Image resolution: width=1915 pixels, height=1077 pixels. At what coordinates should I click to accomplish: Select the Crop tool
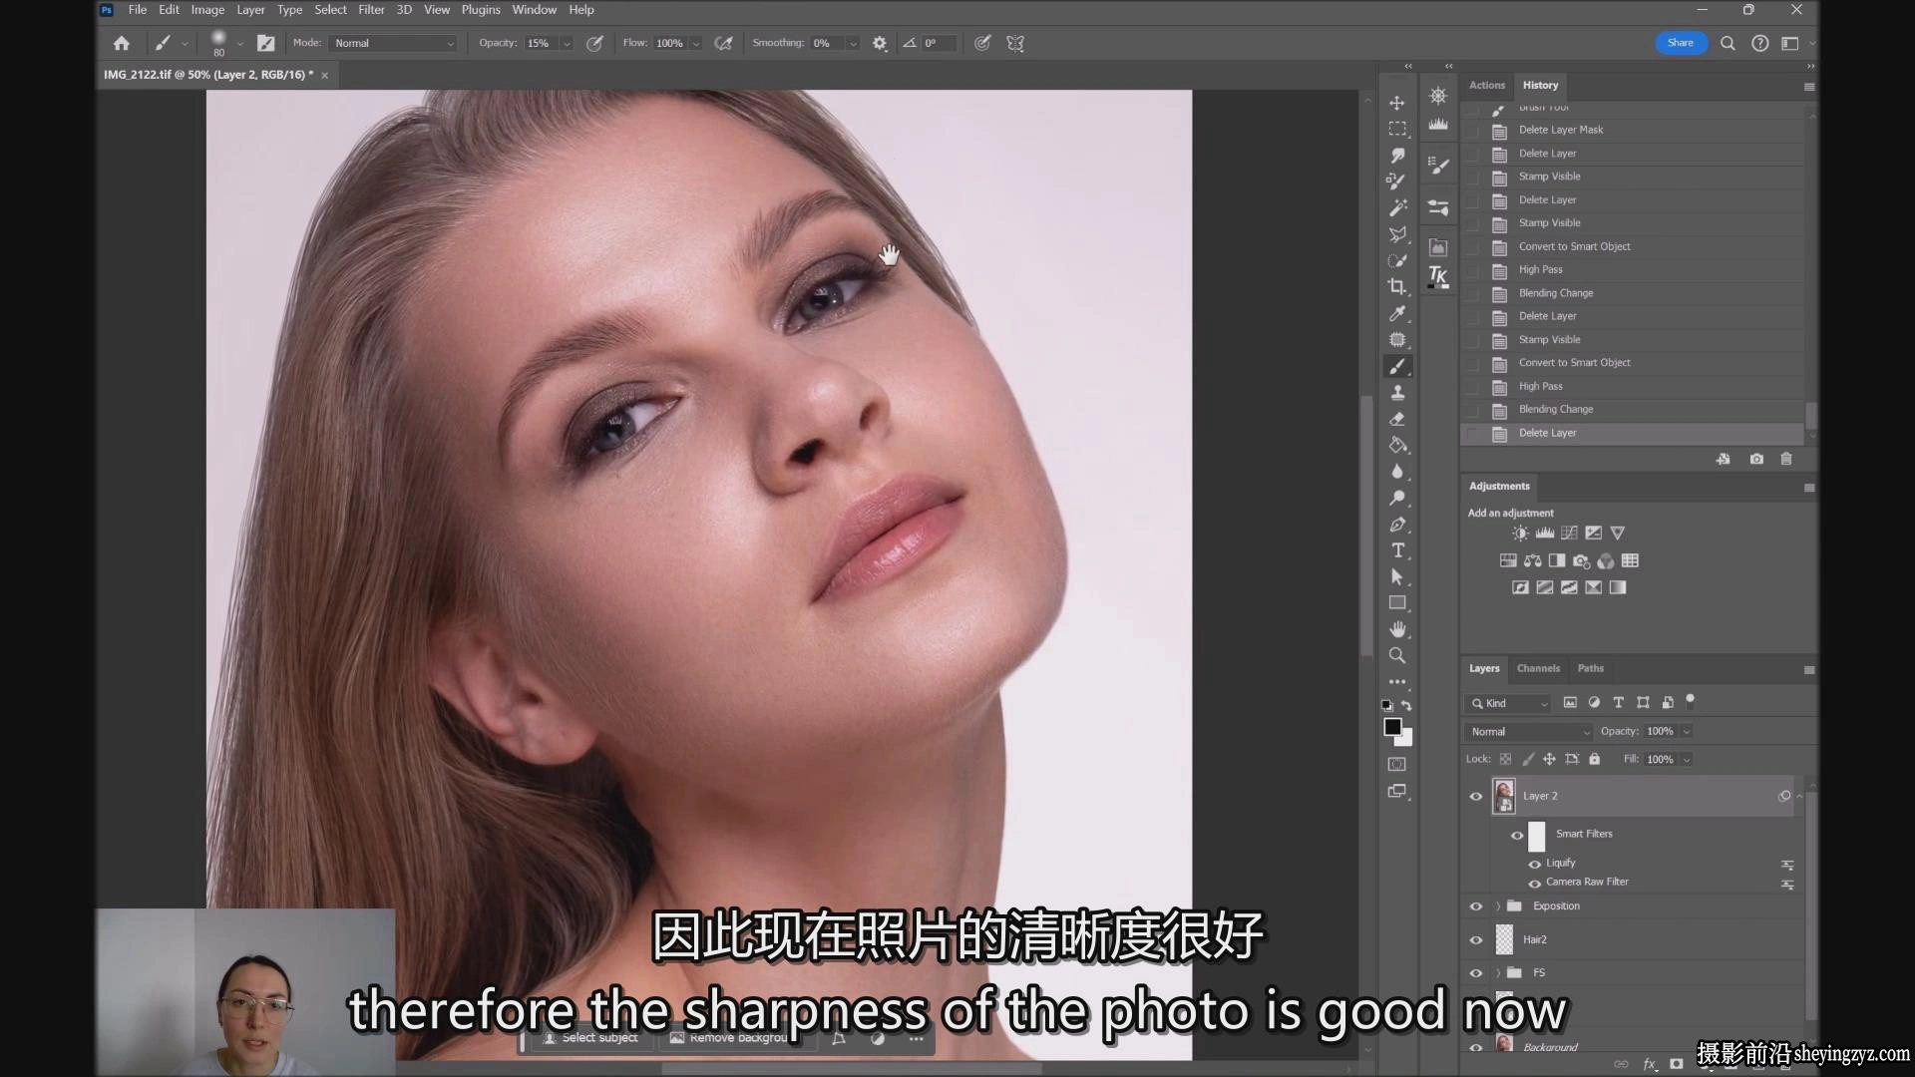[1397, 286]
